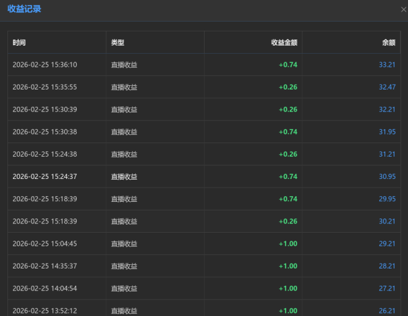Click 直播收益 type in the 15:24:38 row
Screen dimensions: 408x316
[x=124, y=154]
